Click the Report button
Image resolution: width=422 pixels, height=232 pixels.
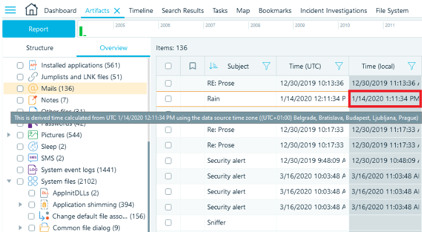[38, 29]
